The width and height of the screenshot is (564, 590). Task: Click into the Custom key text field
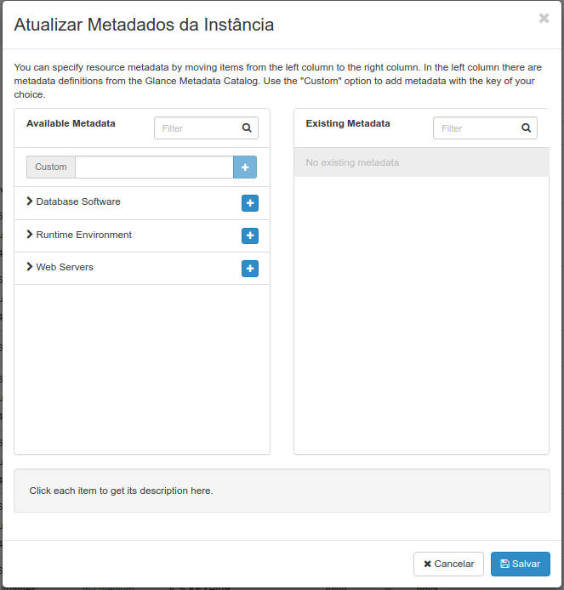tap(154, 167)
